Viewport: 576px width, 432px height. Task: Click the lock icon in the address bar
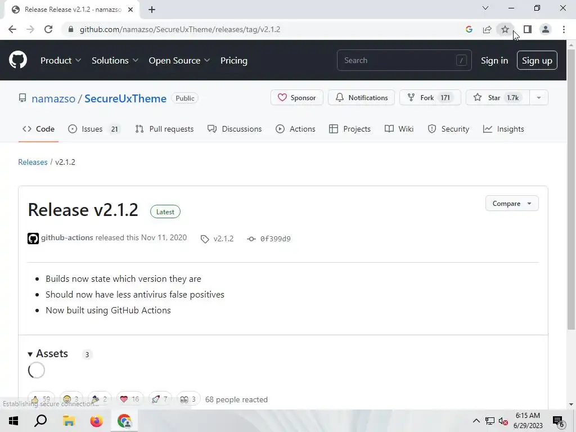(x=71, y=29)
